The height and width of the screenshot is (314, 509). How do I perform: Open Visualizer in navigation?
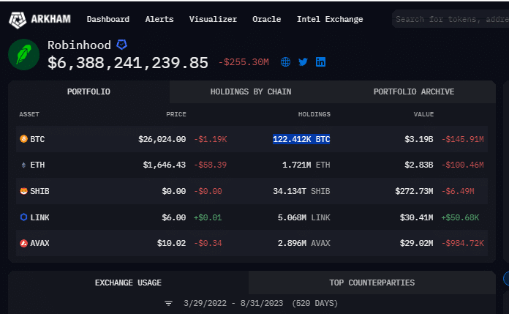pos(213,19)
